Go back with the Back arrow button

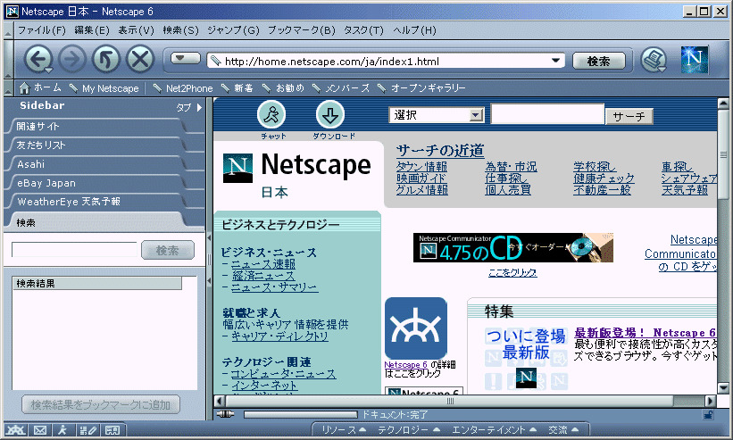click(x=38, y=59)
